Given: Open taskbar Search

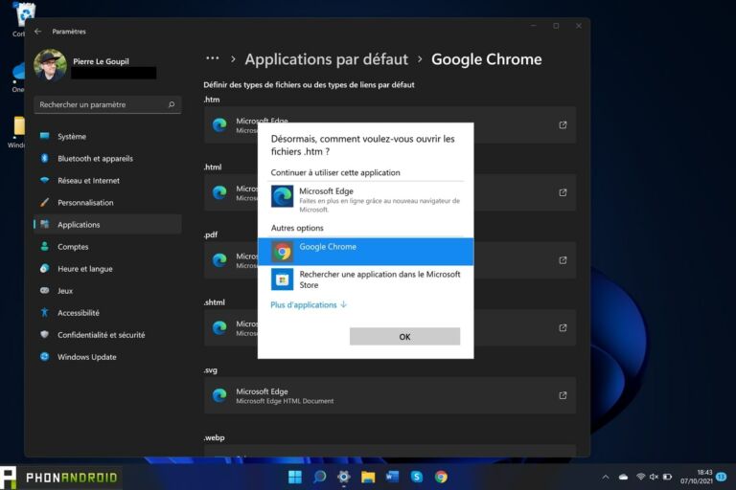Looking at the screenshot, I should 320,477.
